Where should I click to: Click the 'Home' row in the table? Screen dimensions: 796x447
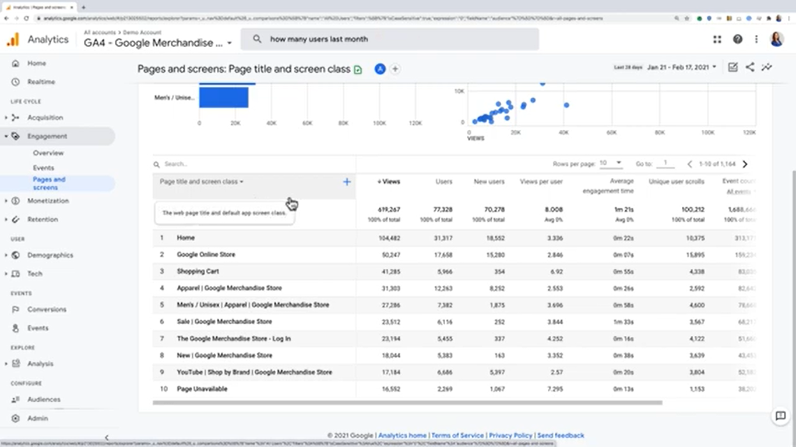click(455, 237)
